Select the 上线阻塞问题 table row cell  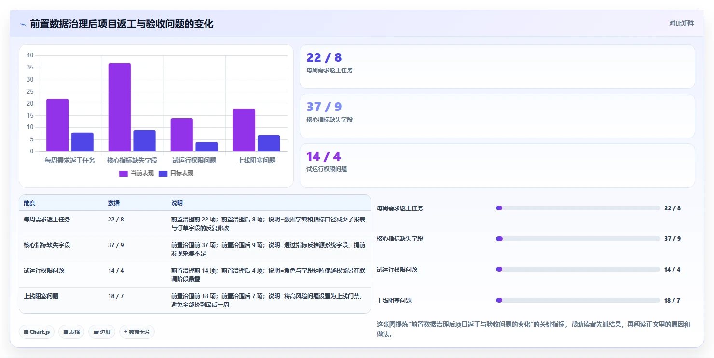click(41, 296)
